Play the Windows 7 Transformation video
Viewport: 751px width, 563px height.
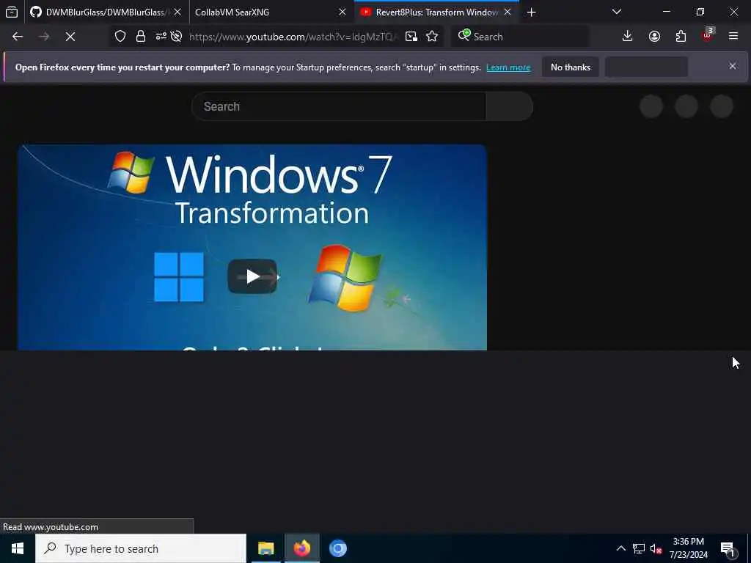pos(252,276)
